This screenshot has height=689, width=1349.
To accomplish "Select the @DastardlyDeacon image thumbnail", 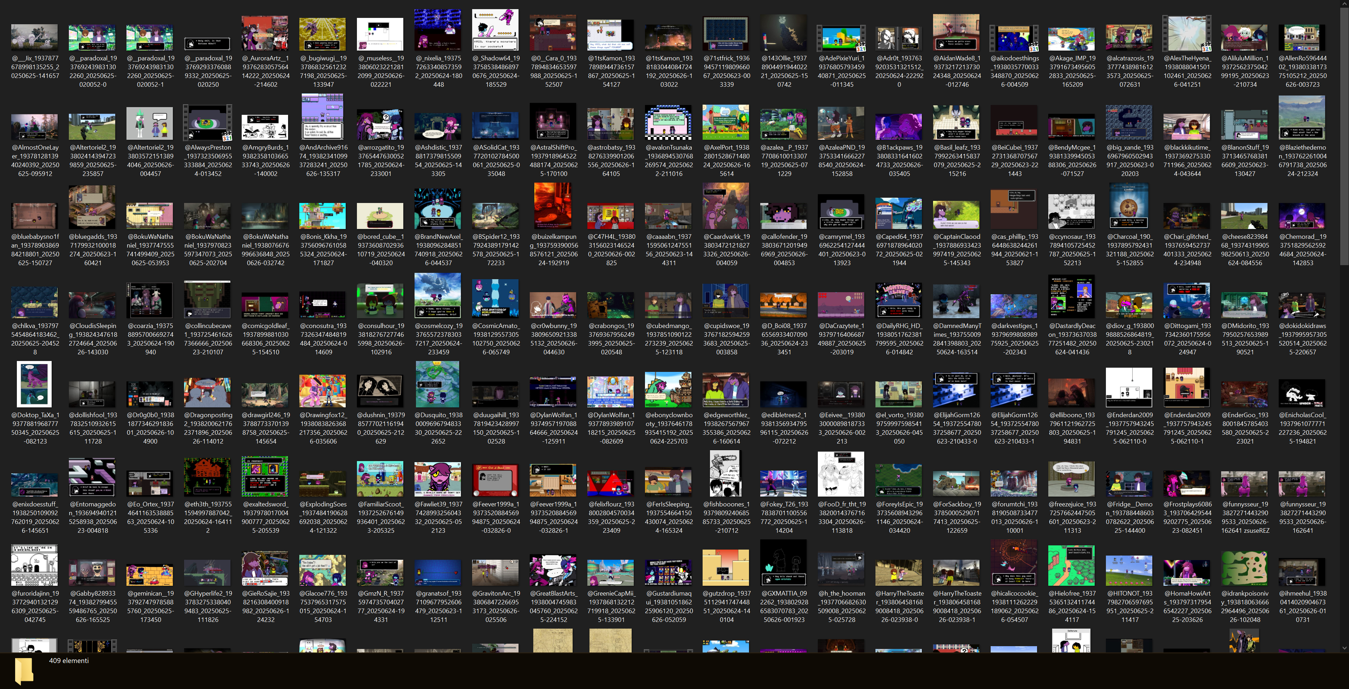I will click(1071, 296).
